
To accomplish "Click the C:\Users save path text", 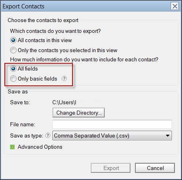I will click(64, 103).
